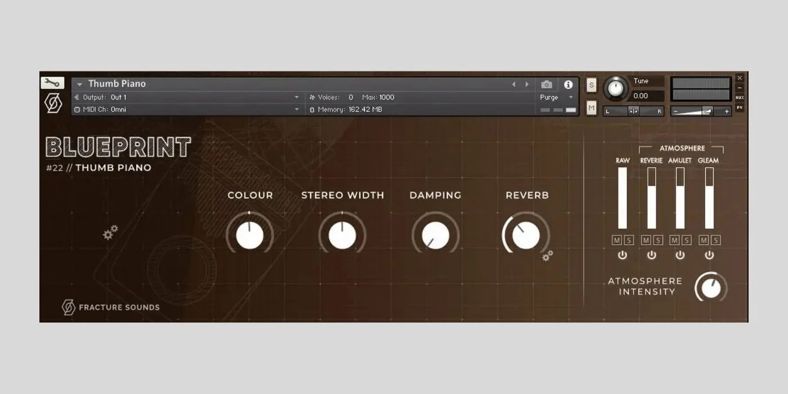This screenshot has width=788, height=394.
Task: Decrease volume with the minus sign
Action: 675,111
